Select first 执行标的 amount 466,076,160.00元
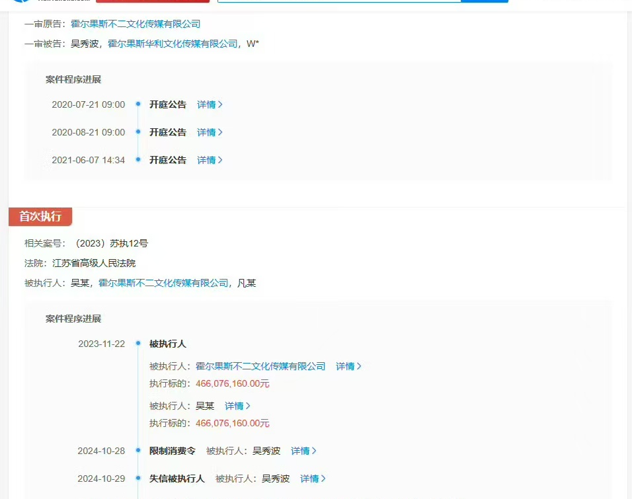Viewport: 632px width, 499px height. [x=233, y=383]
